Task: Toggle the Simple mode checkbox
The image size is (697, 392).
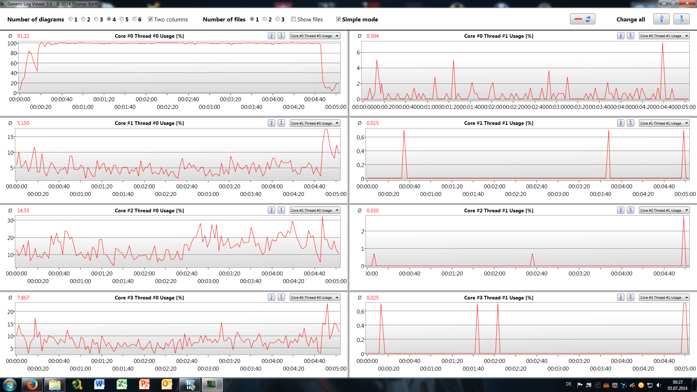Action: [x=338, y=19]
